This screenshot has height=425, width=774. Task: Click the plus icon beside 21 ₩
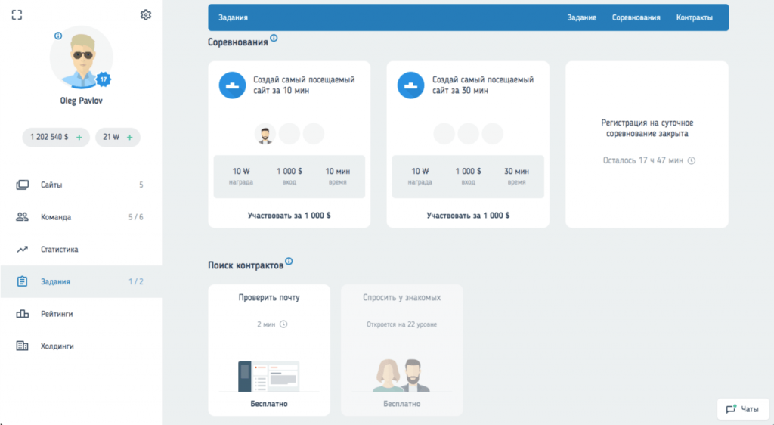pos(130,137)
